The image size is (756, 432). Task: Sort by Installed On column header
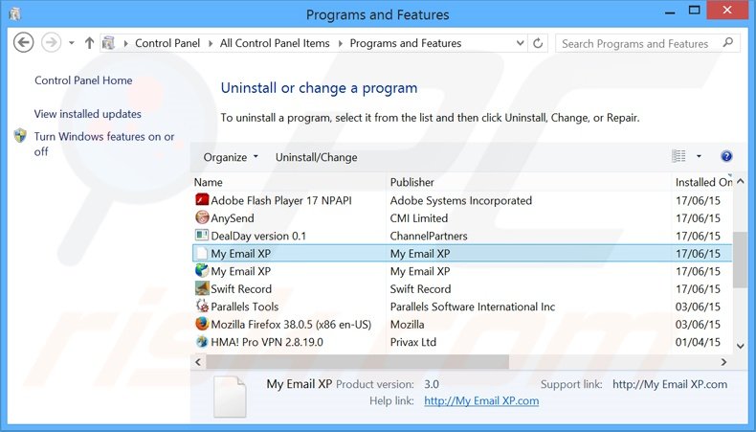click(x=702, y=182)
